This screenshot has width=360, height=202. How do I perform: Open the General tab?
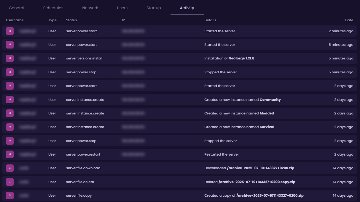click(x=17, y=8)
